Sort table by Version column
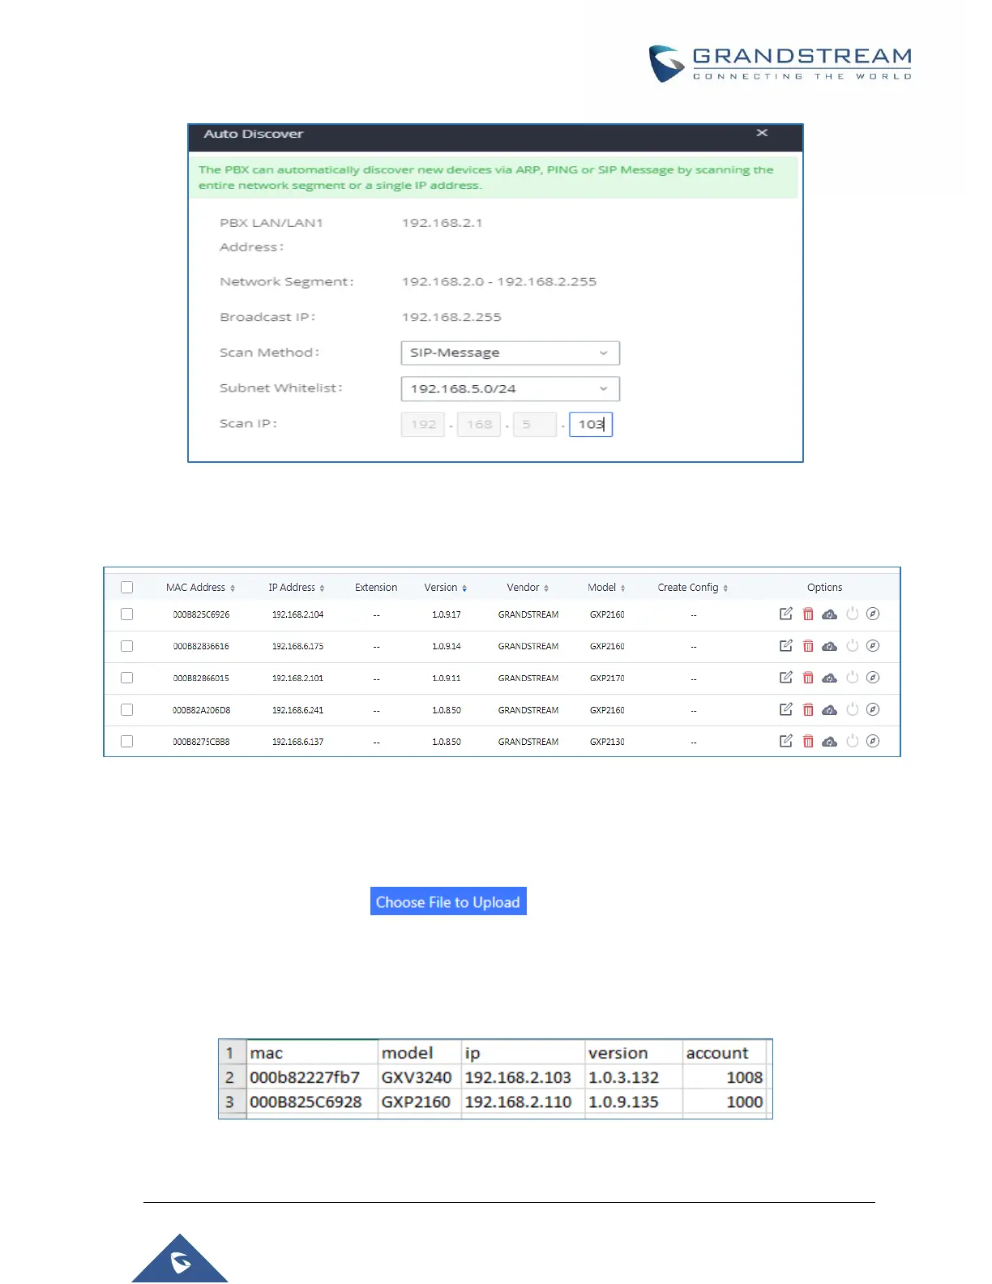992x1284 pixels. coord(446,587)
